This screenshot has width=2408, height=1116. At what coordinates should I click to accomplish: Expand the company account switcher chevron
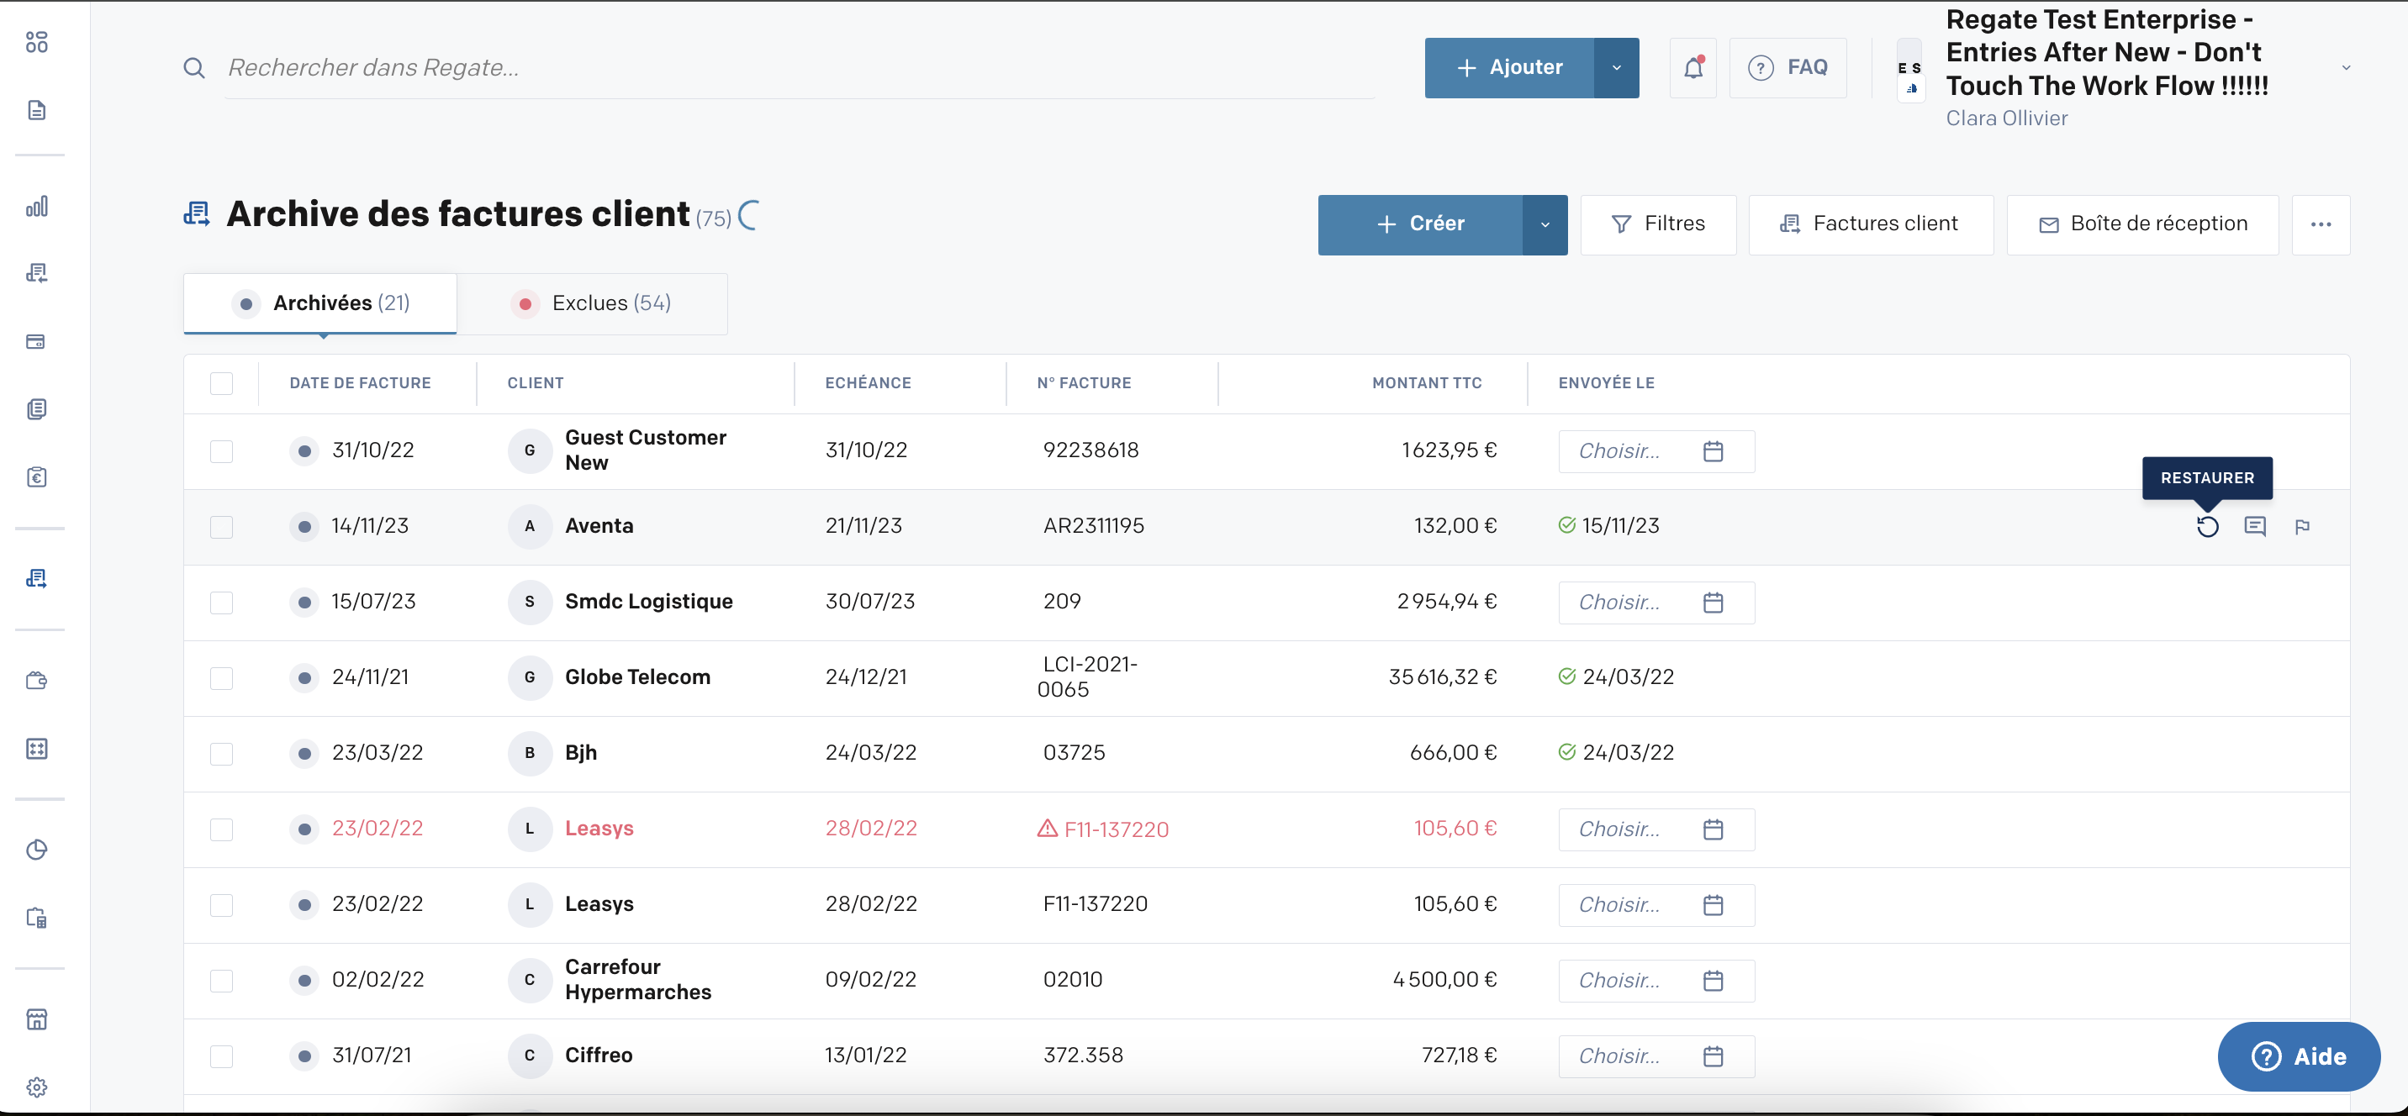click(2346, 67)
